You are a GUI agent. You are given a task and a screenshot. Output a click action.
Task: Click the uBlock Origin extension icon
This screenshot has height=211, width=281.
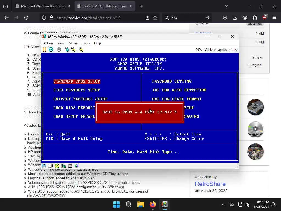pos(265,18)
